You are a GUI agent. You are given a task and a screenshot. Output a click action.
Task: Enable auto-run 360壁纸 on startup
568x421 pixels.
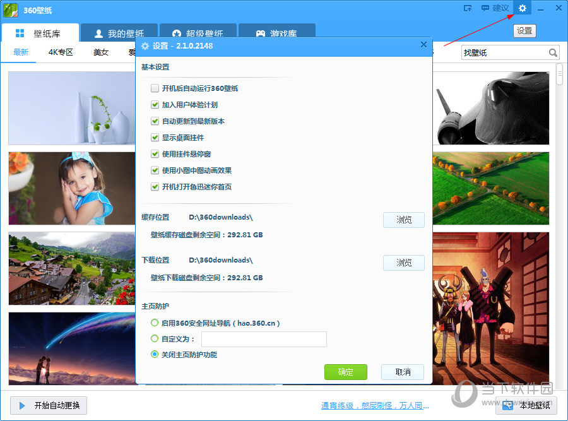155,88
